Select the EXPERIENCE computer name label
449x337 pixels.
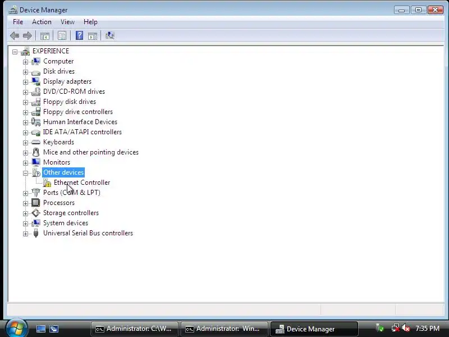pos(51,51)
